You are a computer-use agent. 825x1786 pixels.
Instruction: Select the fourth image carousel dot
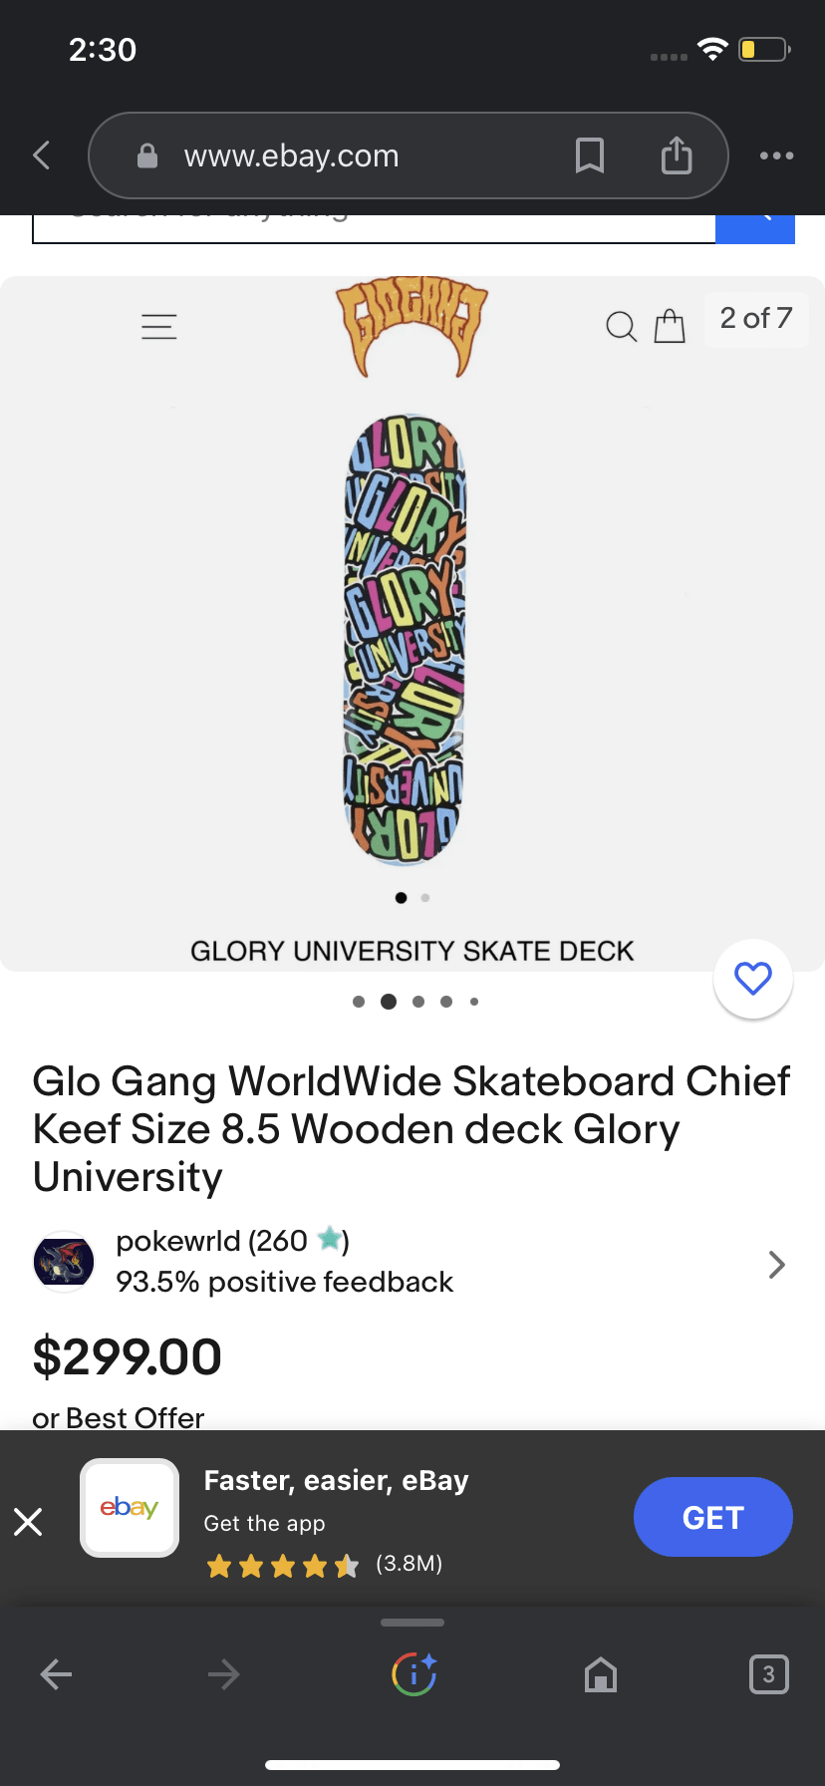(446, 1002)
